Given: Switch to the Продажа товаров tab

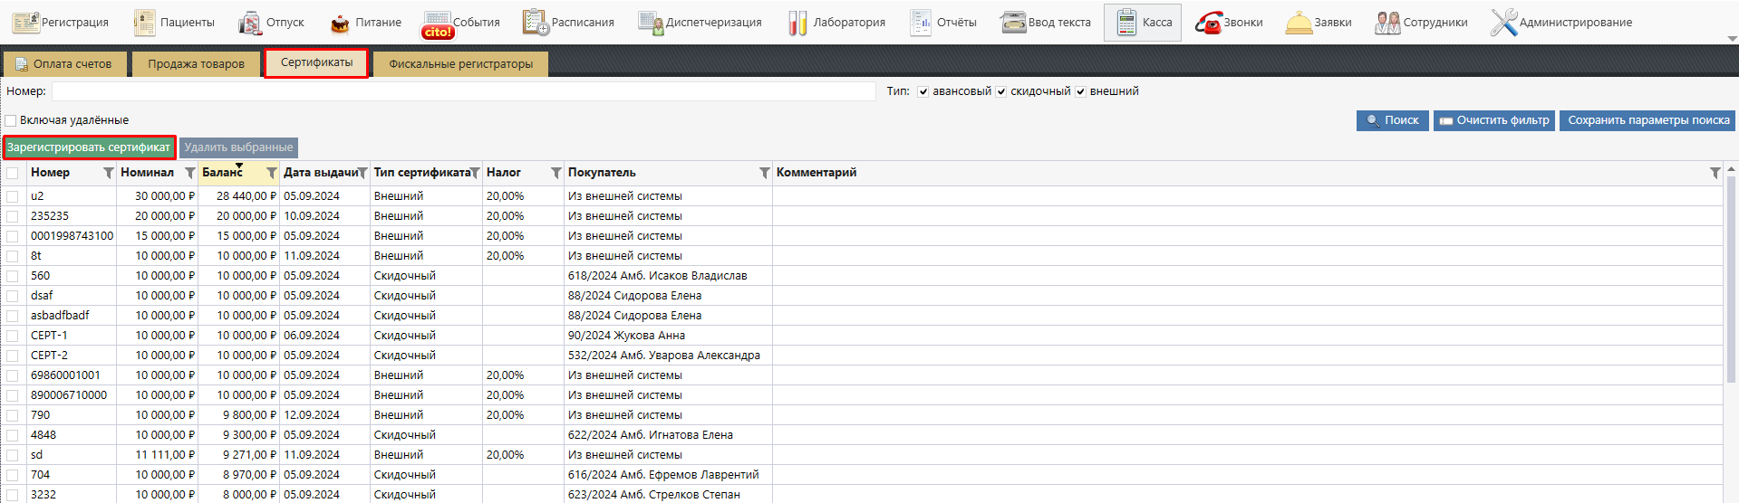Looking at the screenshot, I should [196, 64].
